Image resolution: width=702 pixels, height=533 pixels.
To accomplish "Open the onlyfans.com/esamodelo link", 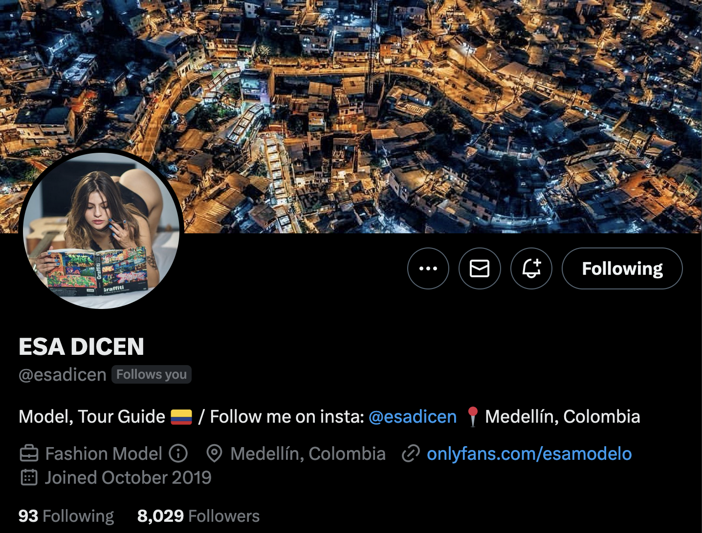I will tap(529, 454).
